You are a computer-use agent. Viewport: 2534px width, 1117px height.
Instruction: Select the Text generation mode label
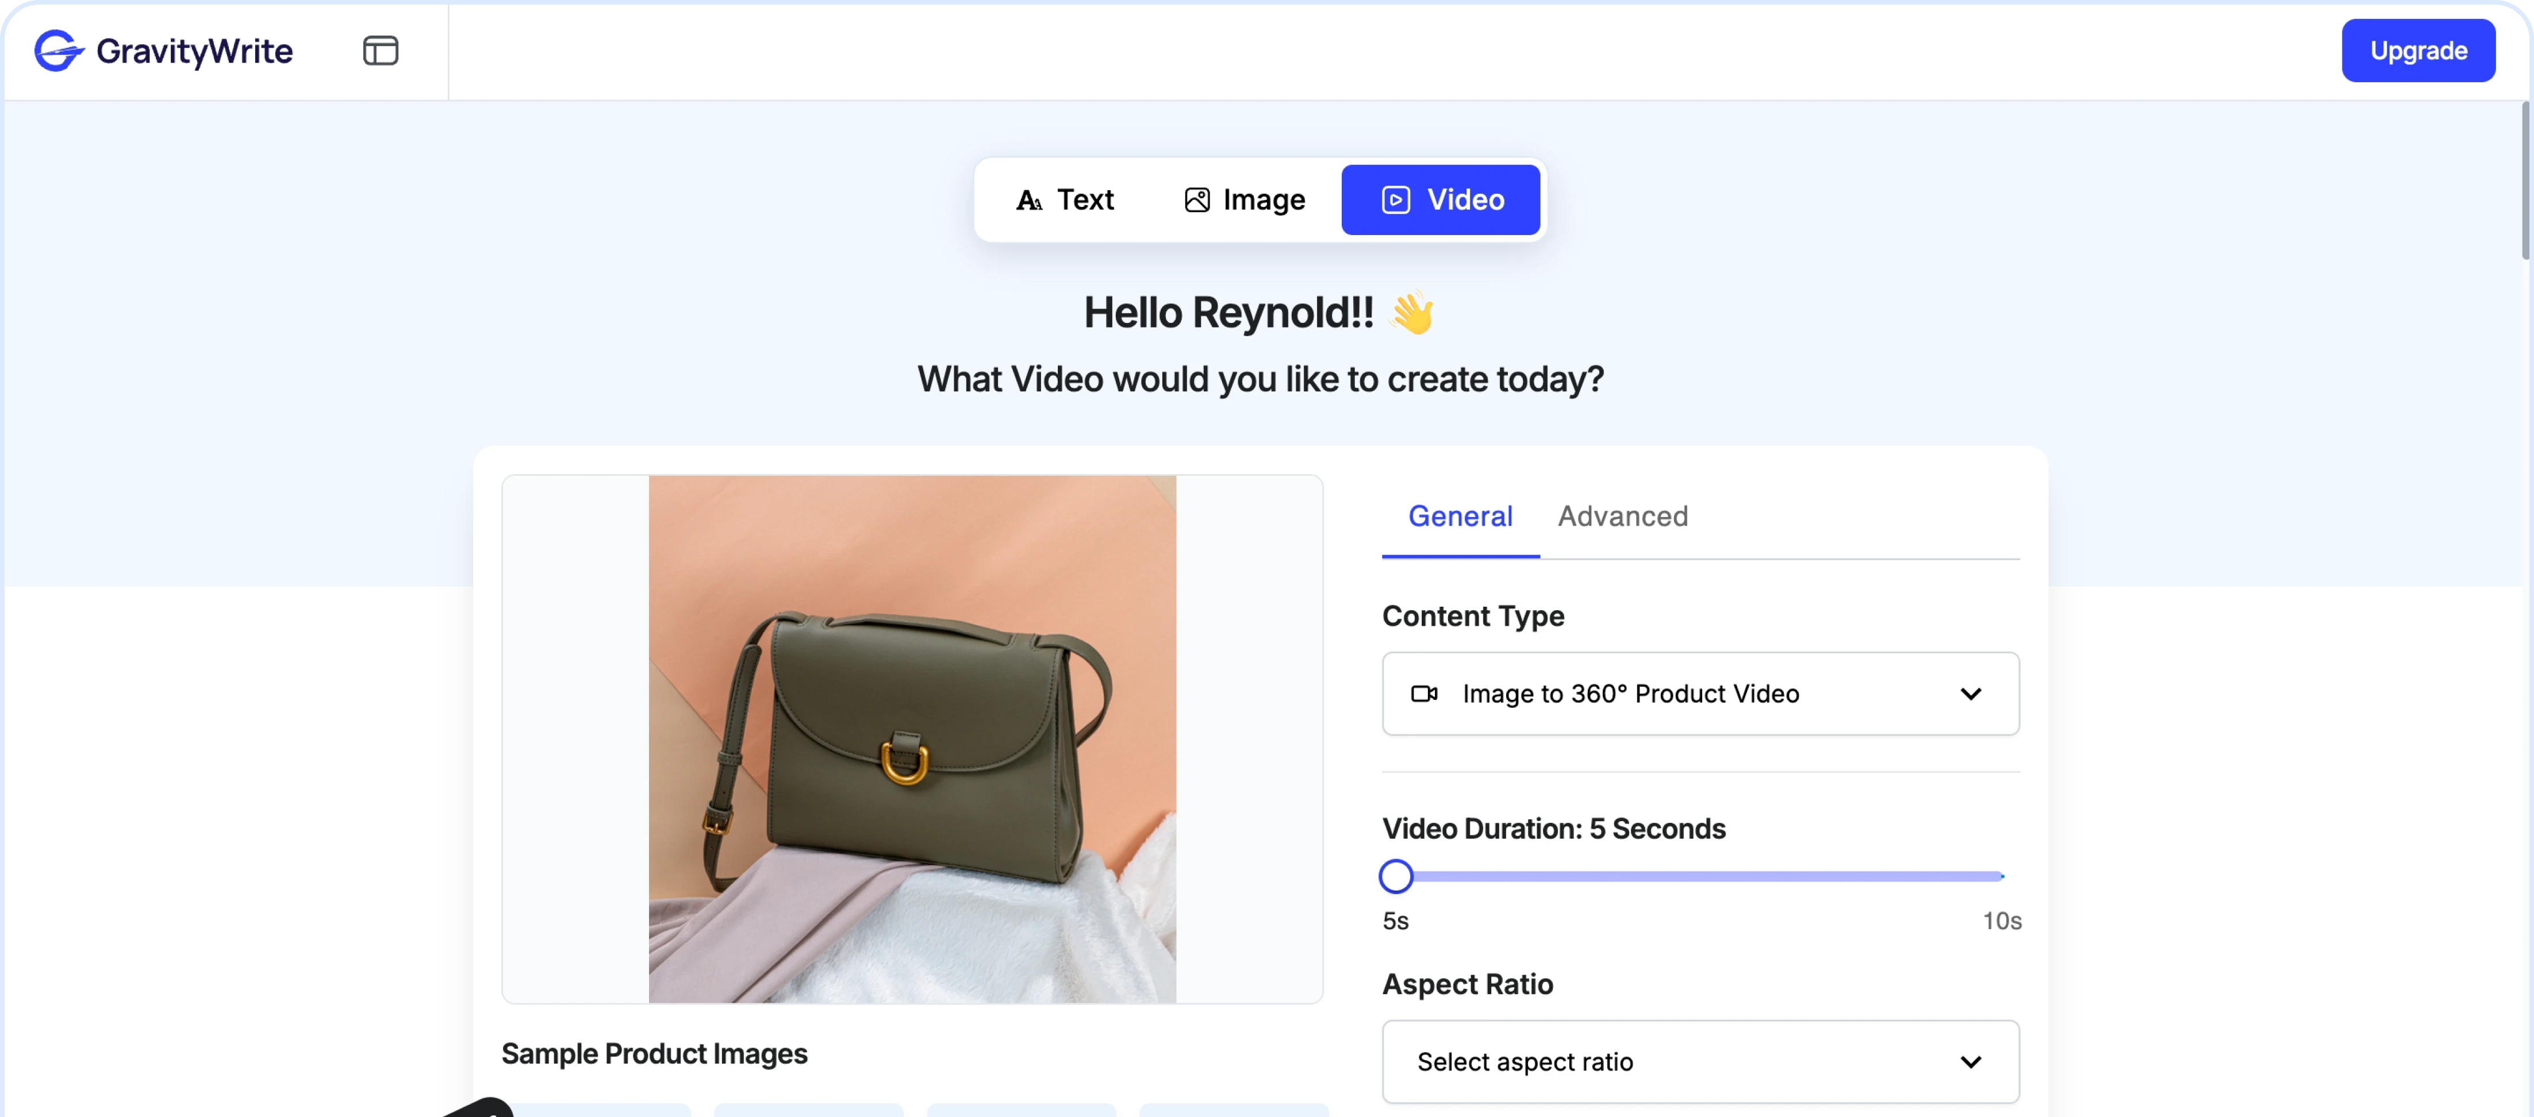[1085, 201]
